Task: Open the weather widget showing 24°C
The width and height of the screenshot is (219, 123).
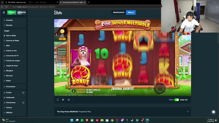Action: click(9, 120)
